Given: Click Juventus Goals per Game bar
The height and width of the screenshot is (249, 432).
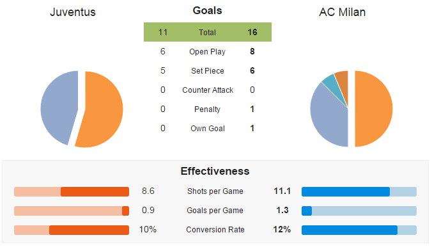Looking at the screenshot, I should pos(72,211).
